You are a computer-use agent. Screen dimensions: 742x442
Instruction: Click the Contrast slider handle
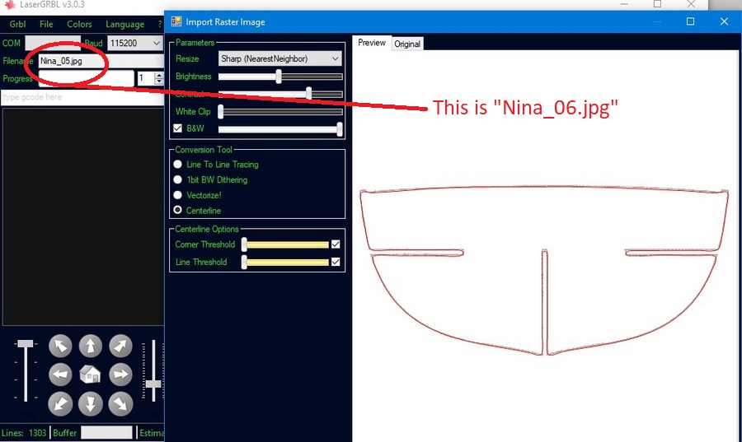click(309, 94)
